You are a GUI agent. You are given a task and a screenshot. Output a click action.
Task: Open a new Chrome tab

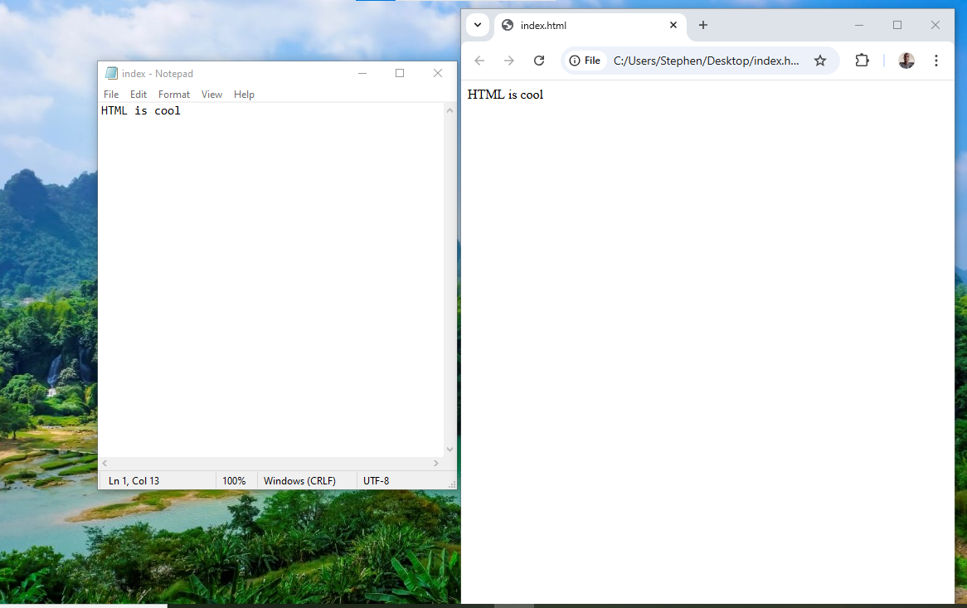click(x=703, y=25)
